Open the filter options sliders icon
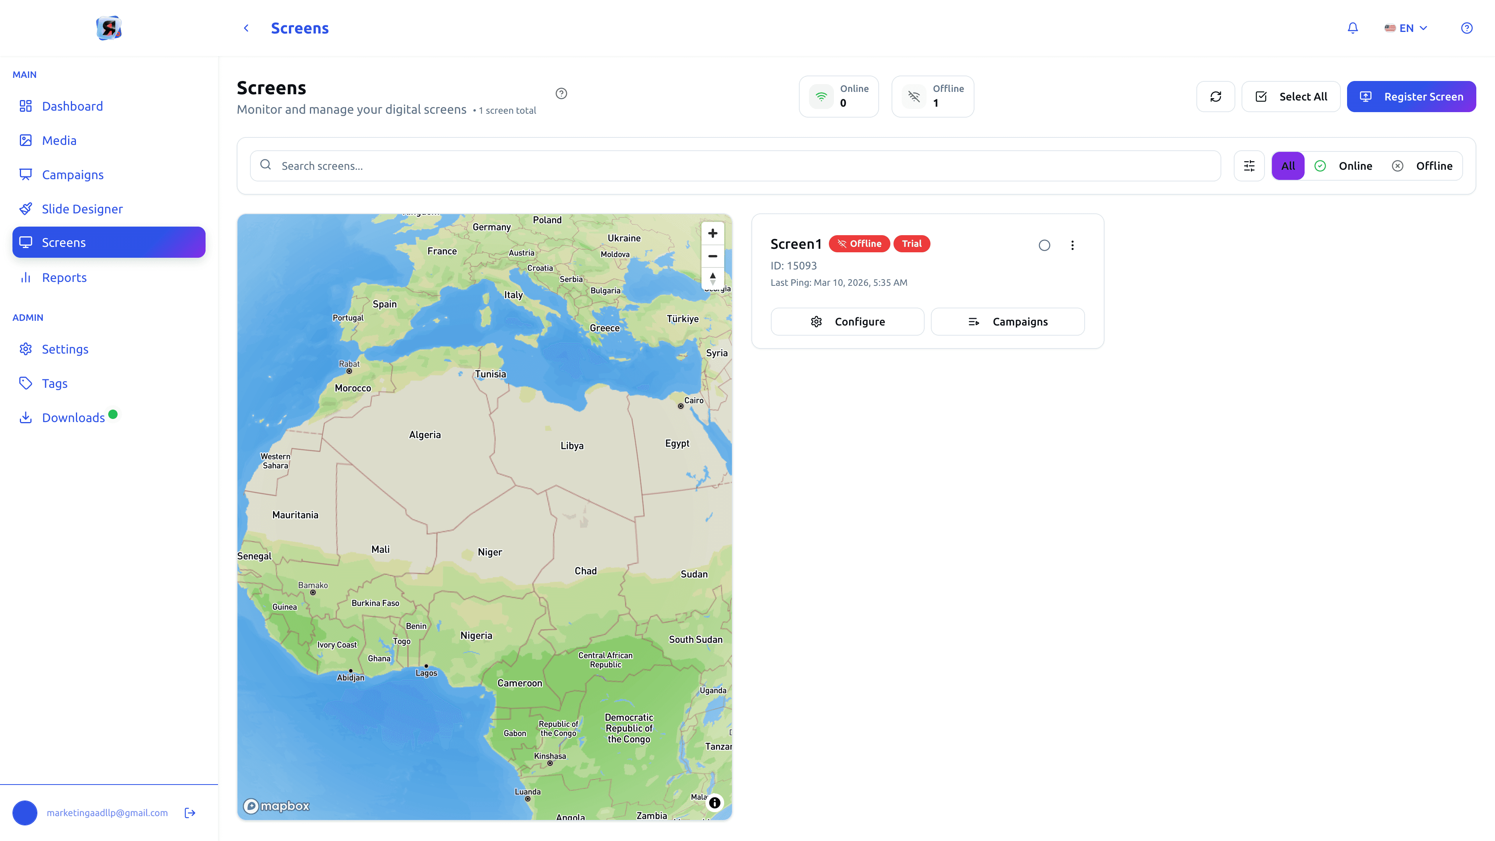This screenshot has height=841, width=1495. [1249, 166]
